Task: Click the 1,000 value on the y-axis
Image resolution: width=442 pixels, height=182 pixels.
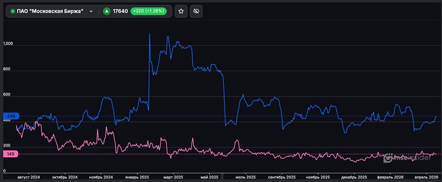Action: coord(8,45)
